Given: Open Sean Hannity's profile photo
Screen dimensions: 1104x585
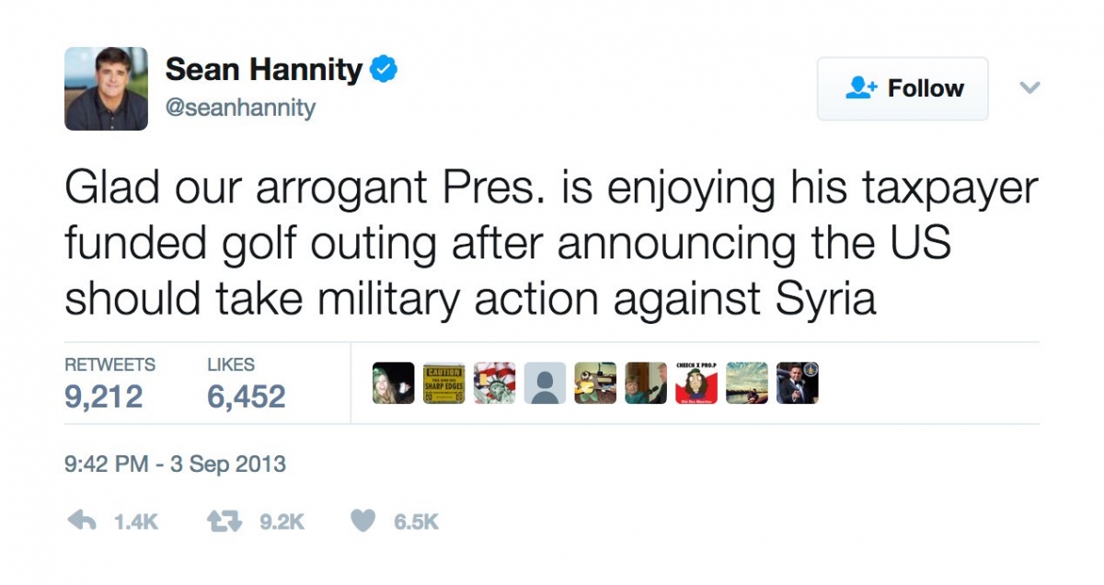Looking at the screenshot, I should point(106,88).
